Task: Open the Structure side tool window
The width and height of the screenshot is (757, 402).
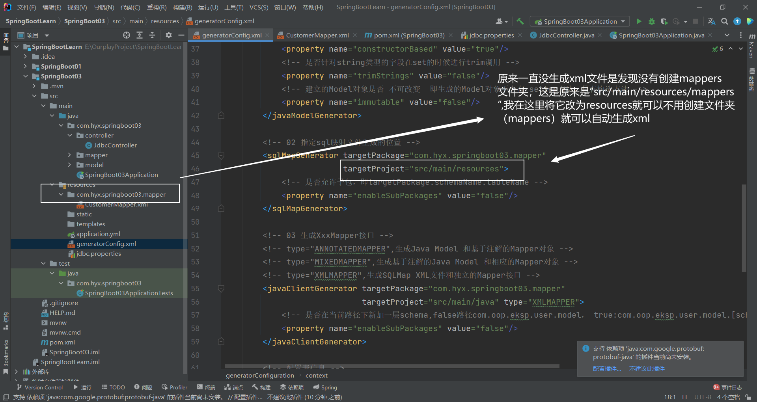Action: click(6, 321)
